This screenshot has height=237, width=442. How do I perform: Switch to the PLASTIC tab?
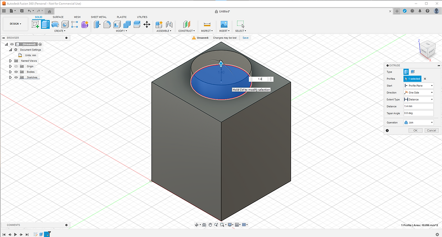[122, 17]
